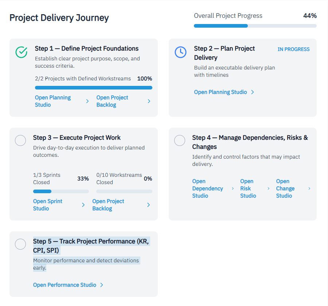328x306 pixels.
Task: Click chevron next to Open Performance Studio
Action: click(x=102, y=285)
